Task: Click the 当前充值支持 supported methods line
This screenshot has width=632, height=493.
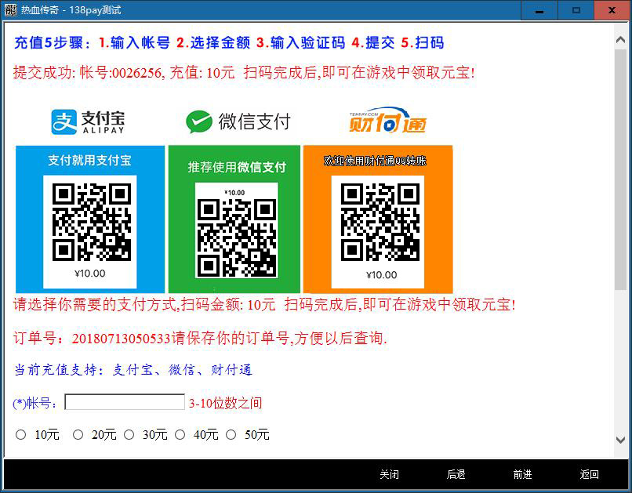Action: click(x=133, y=370)
